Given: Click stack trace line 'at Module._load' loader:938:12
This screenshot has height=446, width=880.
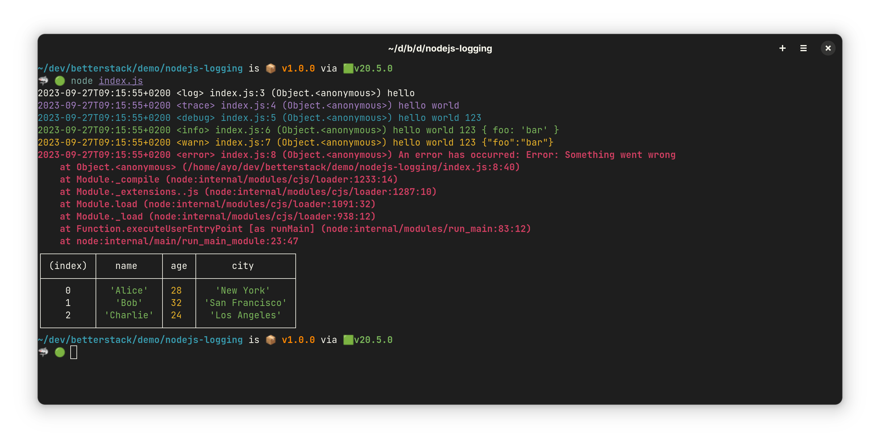Looking at the screenshot, I should 218,216.
